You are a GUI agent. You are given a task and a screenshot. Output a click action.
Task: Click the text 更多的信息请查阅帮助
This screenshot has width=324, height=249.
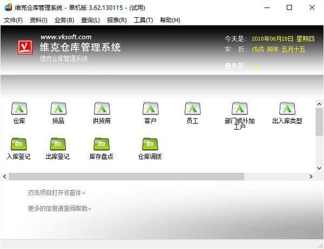point(59,208)
